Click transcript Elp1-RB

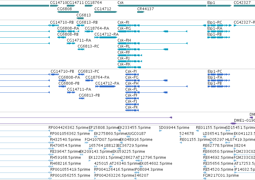(215, 34)
